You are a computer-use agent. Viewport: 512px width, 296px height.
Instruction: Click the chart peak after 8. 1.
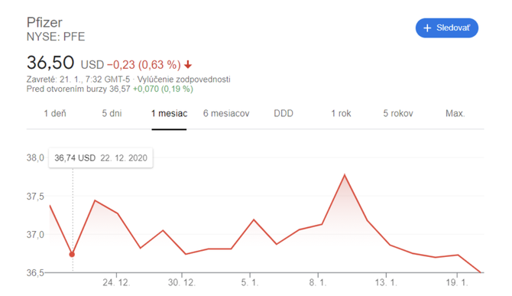tap(345, 175)
